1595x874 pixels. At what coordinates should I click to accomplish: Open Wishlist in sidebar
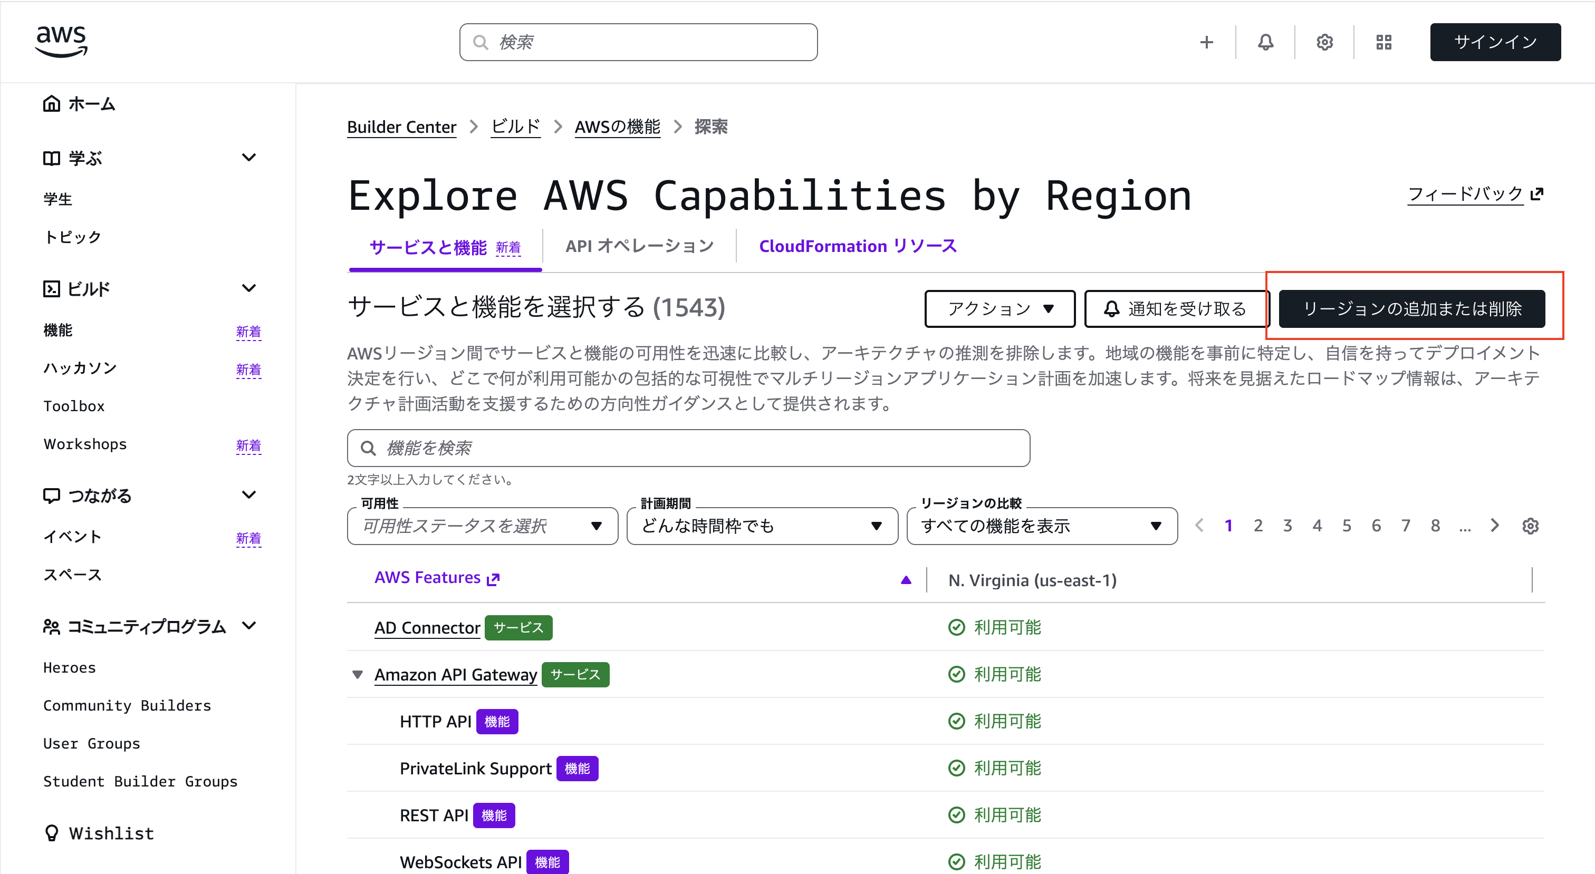coord(99,833)
